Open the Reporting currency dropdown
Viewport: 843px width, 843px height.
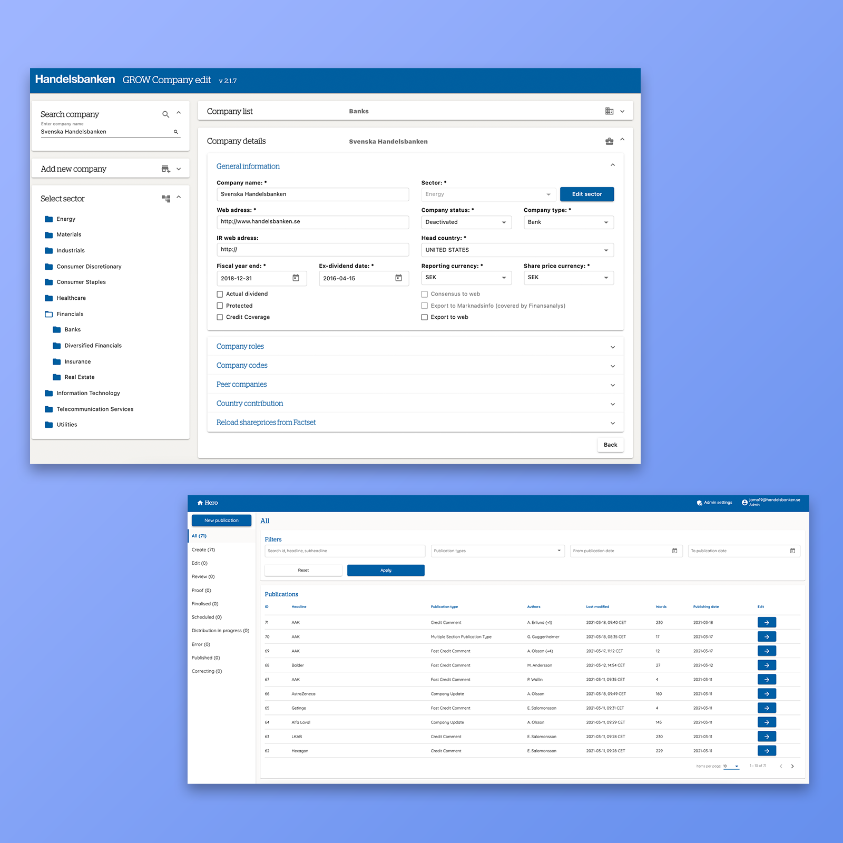466,278
